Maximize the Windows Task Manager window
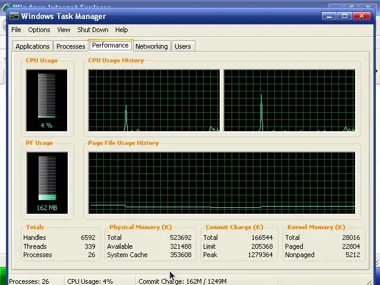This screenshot has width=380, height=285. click(344, 16)
